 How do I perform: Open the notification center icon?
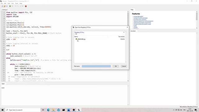[196, 110]
